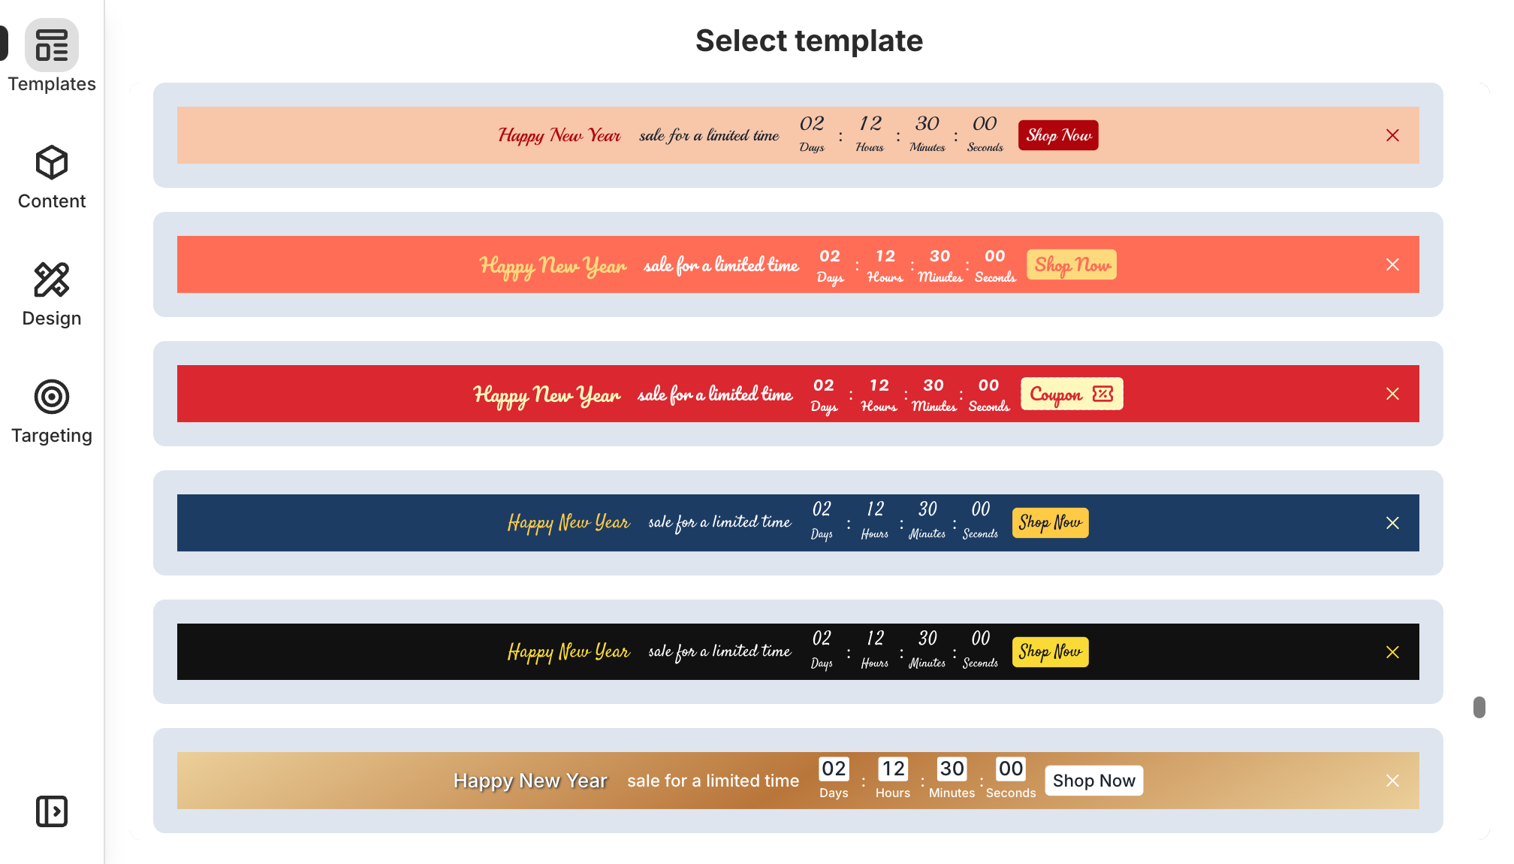Click the Select template heading
The width and height of the screenshot is (1514, 864).
(809, 41)
